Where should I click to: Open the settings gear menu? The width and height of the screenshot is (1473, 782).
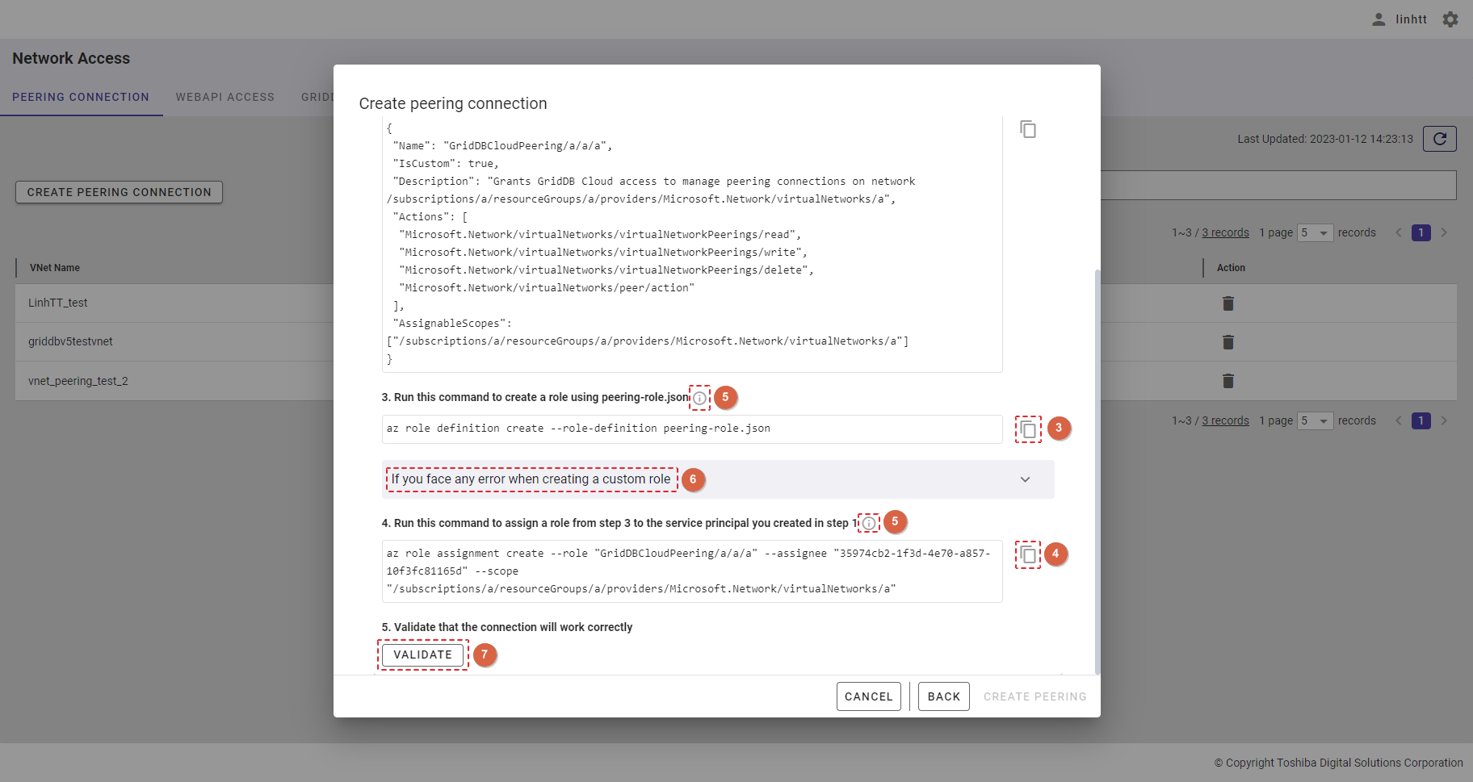(x=1450, y=19)
